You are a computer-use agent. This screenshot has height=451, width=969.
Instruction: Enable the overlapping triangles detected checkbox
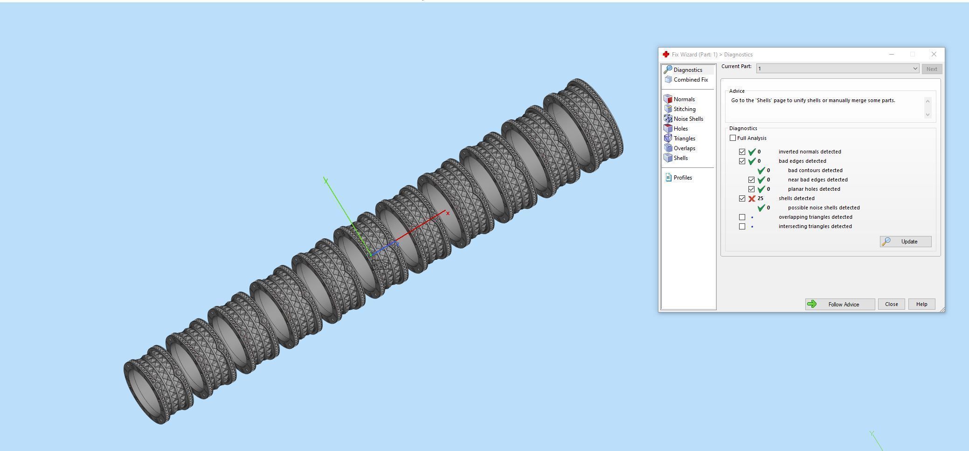pos(742,217)
